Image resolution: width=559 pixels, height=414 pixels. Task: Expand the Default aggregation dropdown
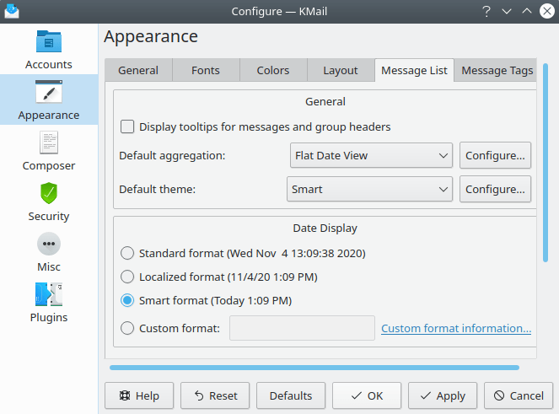point(370,155)
